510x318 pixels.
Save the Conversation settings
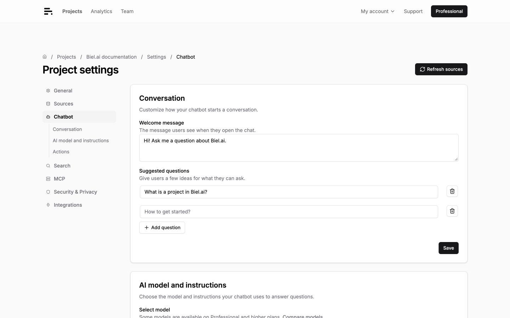448,248
